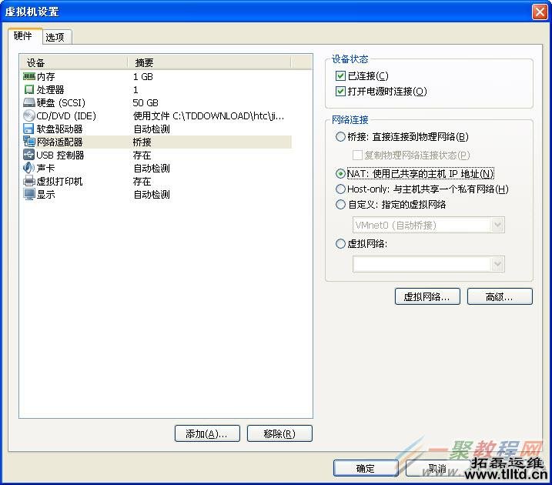Click the 50 GB hard disk summary
Image resolution: width=552 pixels, height=485 pixels.
tap(146, 102)
